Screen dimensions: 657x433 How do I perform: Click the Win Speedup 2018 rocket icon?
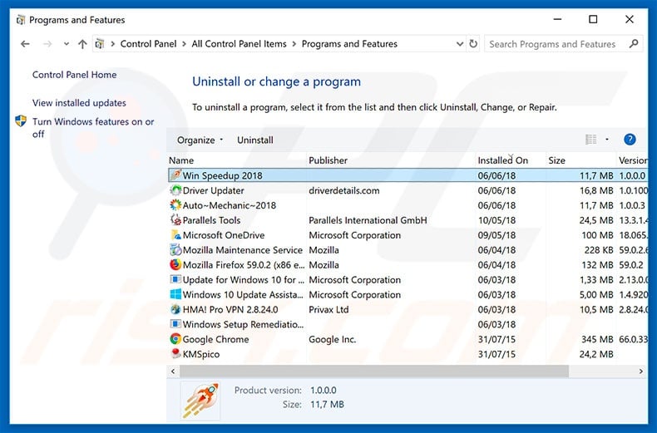click(175, 175)
